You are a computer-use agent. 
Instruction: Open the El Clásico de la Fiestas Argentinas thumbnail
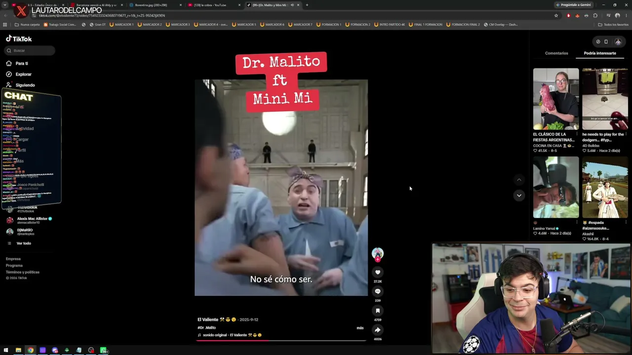point(556,99)
